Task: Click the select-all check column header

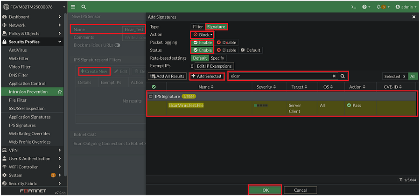Action: [154, 87]
